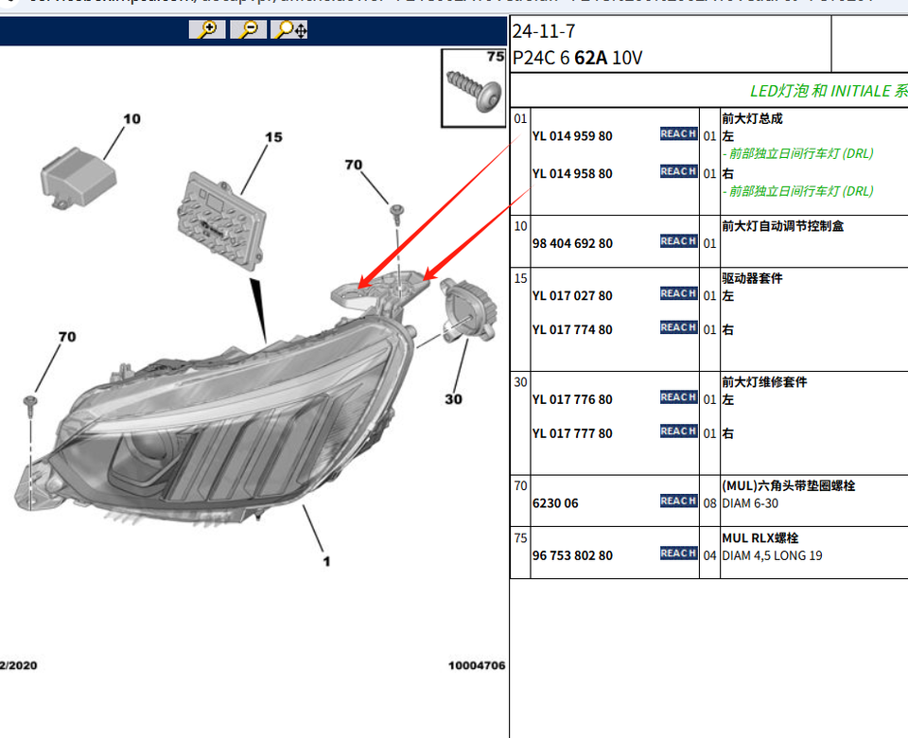Click callout number 10 in the diagram

[x=131, y=119]
